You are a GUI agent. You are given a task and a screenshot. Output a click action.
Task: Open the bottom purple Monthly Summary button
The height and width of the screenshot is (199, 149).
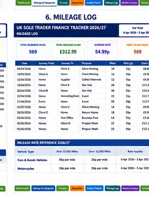coord(130,188)
